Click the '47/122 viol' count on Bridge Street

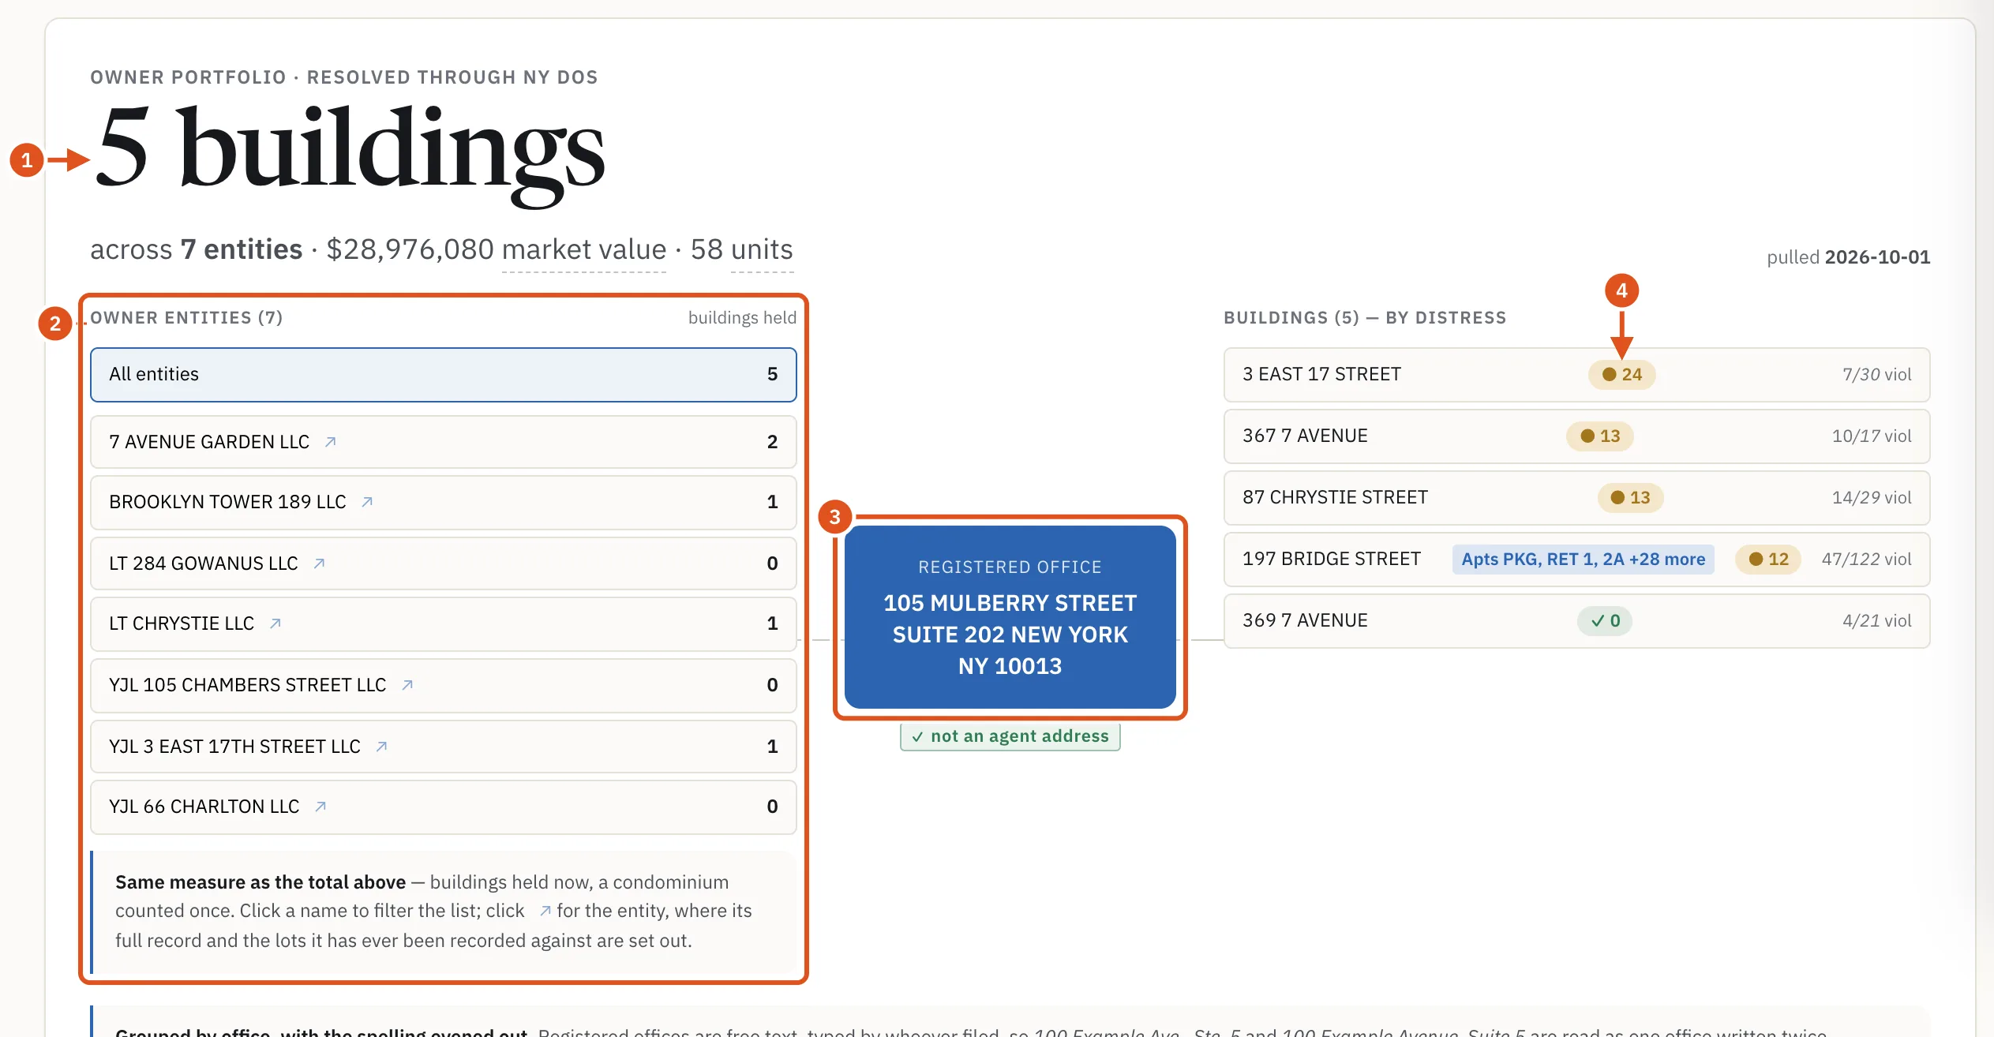1866,559
